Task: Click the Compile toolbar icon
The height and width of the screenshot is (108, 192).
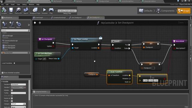Action: pos(4,11)
